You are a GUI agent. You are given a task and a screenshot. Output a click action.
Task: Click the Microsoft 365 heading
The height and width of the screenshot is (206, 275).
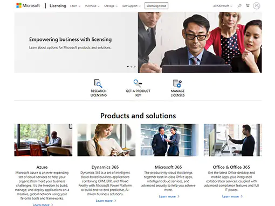coord(168,167)
